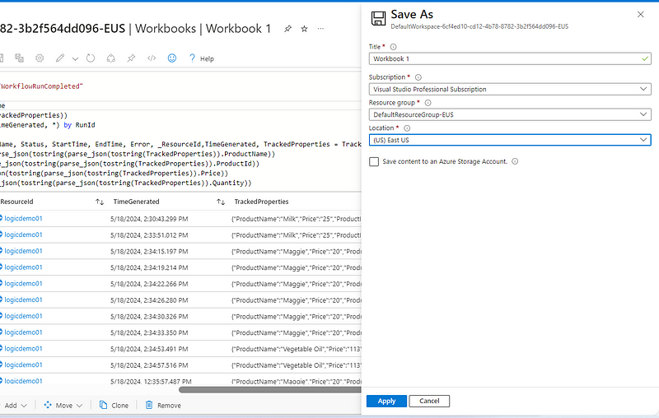The image size is (659, 418).
Task: Open logicdemo01 link in the 2:34:53.491 PM row
Action: pyautogui.click(x=23, y=349)
